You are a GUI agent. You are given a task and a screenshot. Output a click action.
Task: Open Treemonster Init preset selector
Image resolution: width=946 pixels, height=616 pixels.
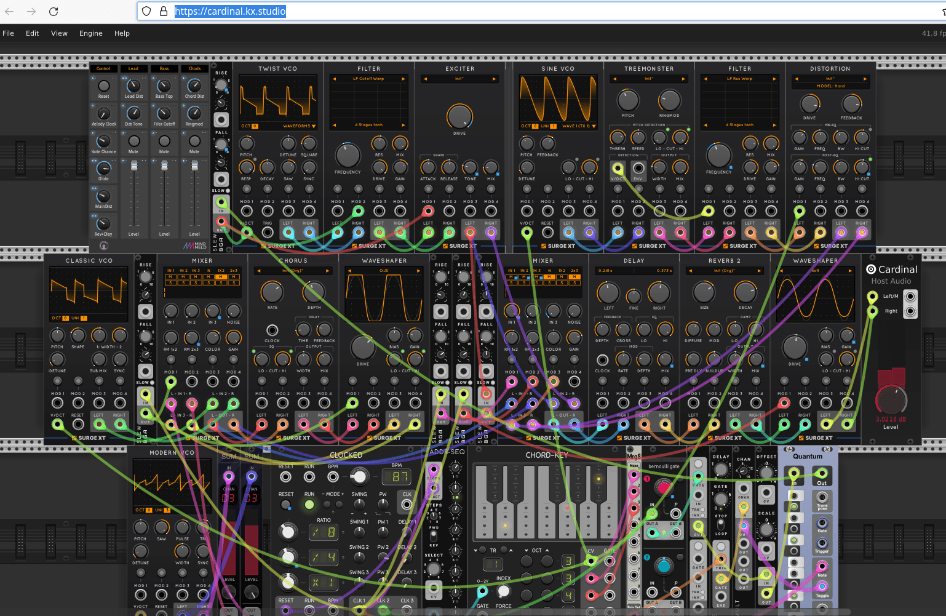point(649,79)
